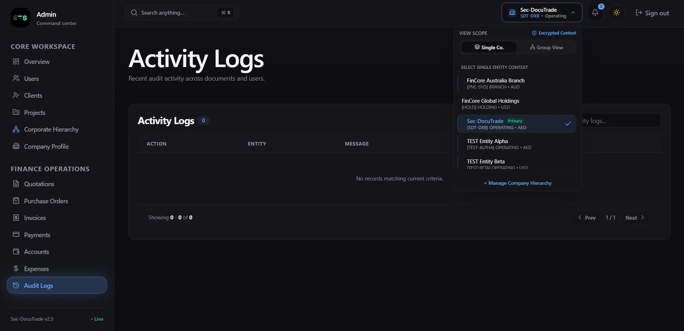Toggle light theme with sun icon
The image size is (684, 331).
[616, 13]
